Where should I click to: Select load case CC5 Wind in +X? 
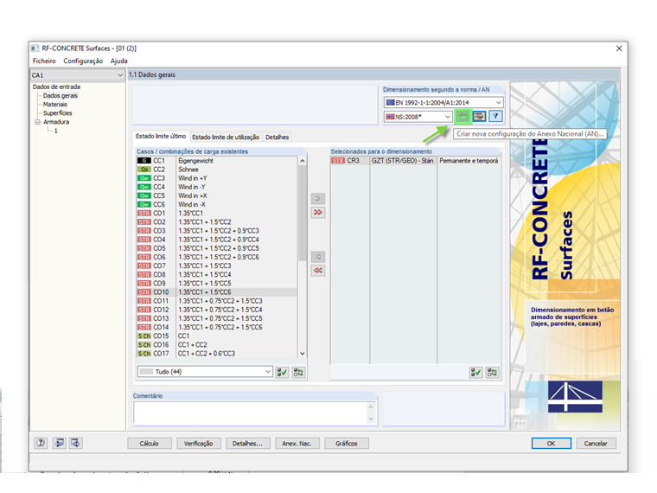(x=217, y=195)
